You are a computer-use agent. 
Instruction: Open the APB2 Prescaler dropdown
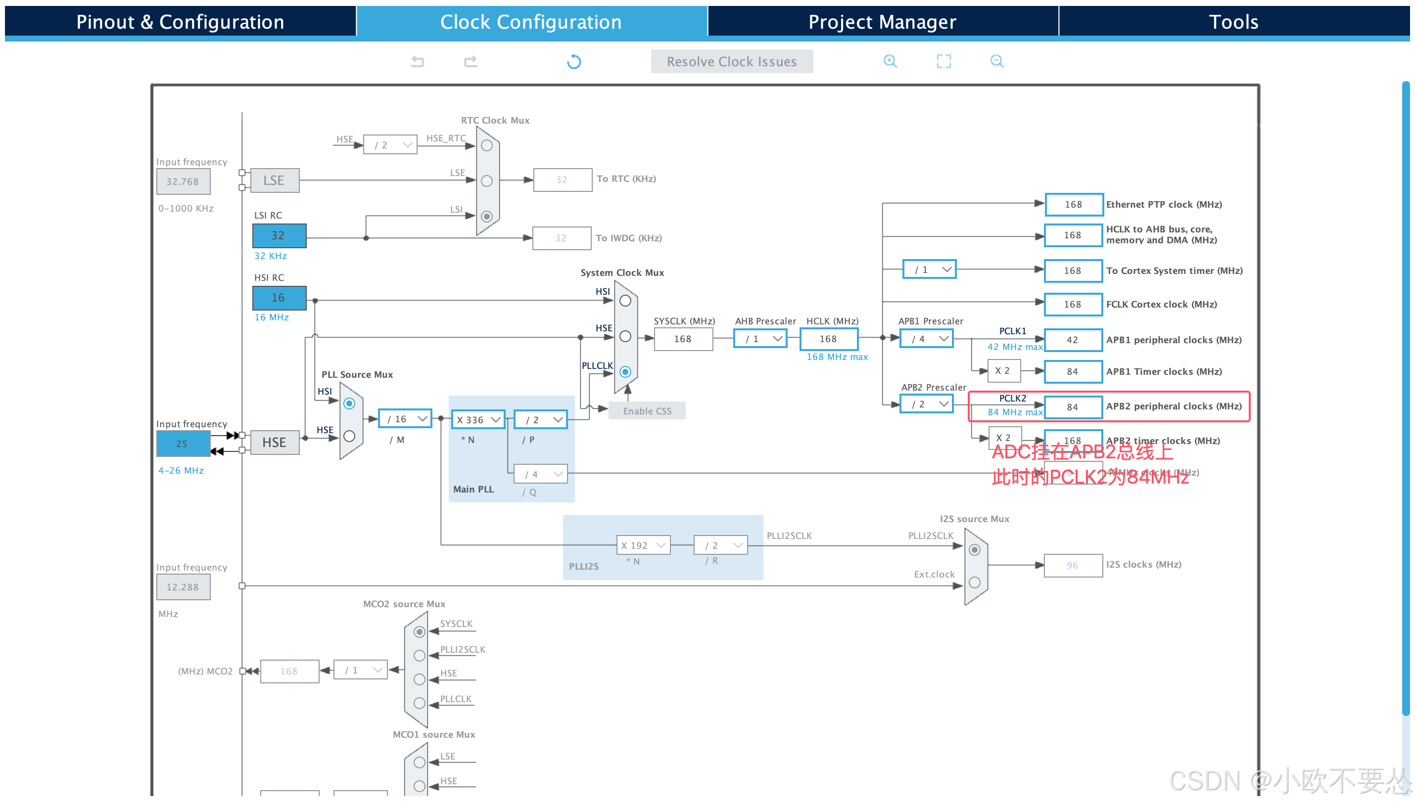tap(927, 404)
